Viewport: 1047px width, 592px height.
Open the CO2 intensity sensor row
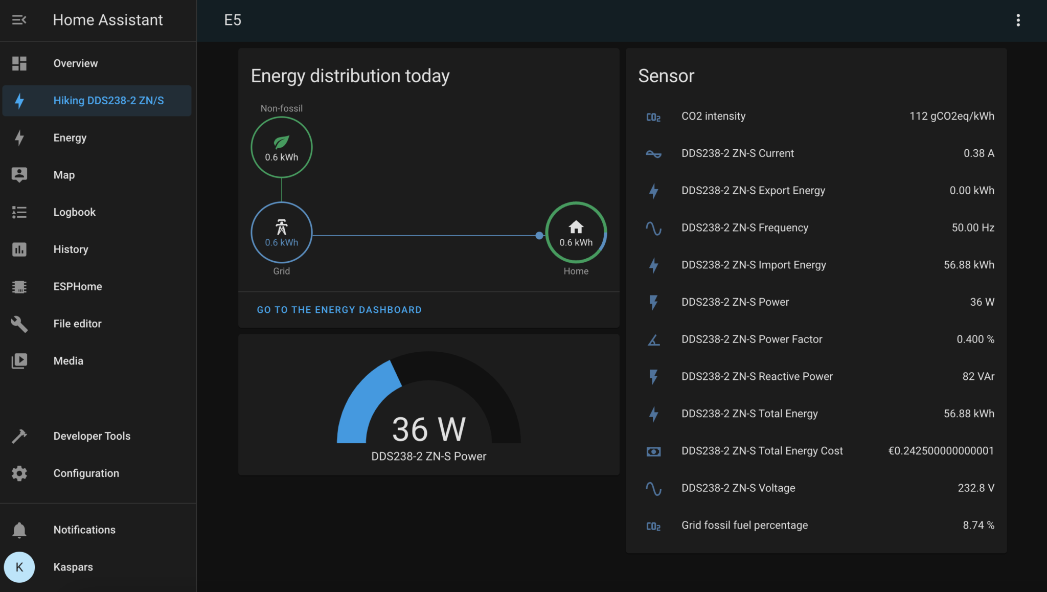click(713, 116)
